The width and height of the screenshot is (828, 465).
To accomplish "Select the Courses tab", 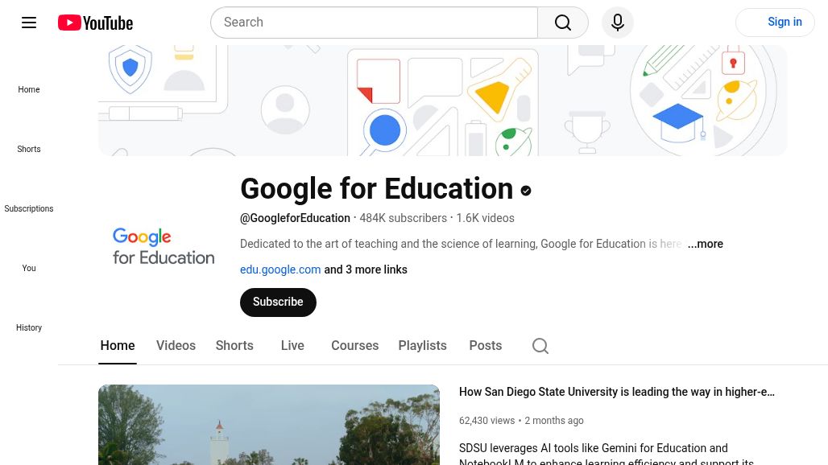I will 354,345.
